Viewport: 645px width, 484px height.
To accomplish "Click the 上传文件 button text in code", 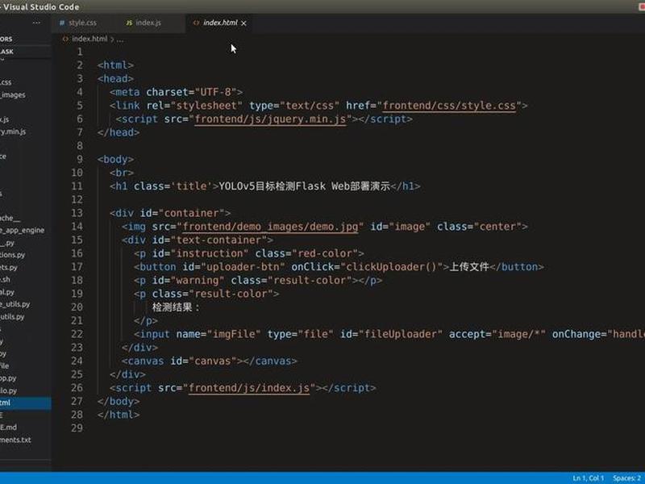I will point(469,267).
